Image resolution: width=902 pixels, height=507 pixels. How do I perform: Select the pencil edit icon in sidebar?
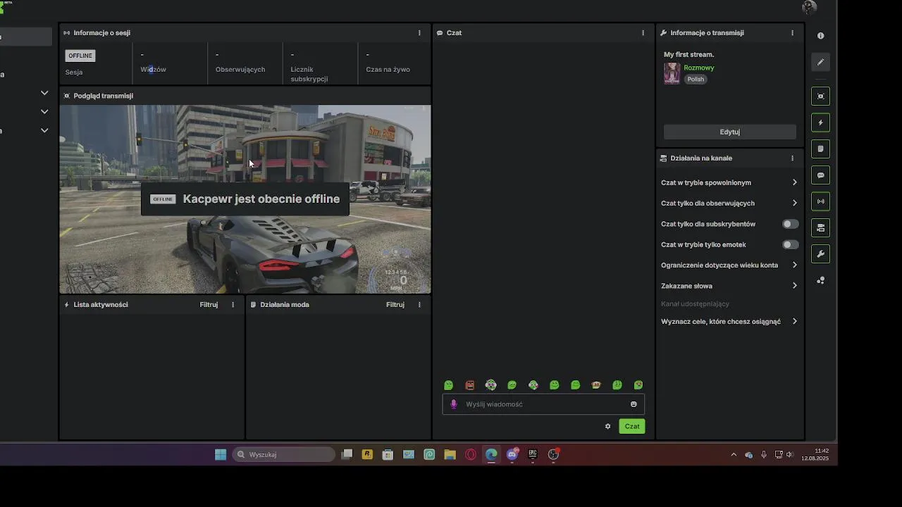pyautogui.click(x=820, y=62)
